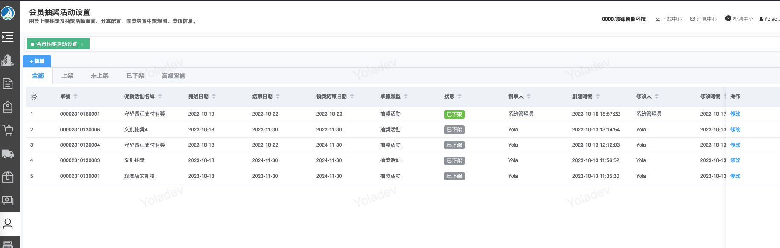This screenshot has width=780, height=248.
Task: Select order number 00002310130006
Action: pyautogui.click(x=80, y=130)
